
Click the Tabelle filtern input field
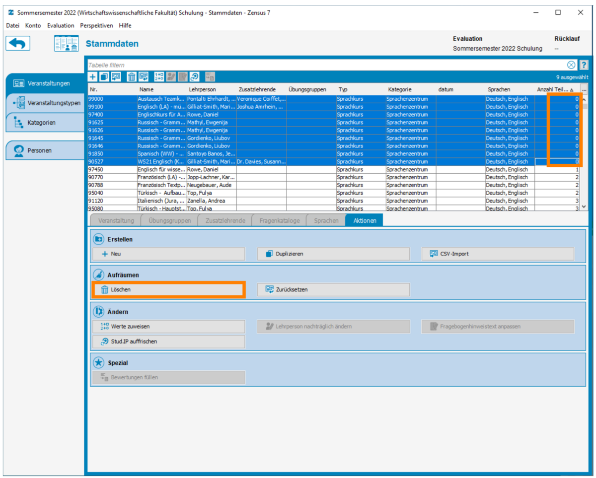(327, 65)
